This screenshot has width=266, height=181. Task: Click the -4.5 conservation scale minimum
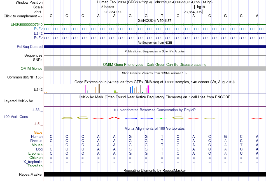point(36,124)
